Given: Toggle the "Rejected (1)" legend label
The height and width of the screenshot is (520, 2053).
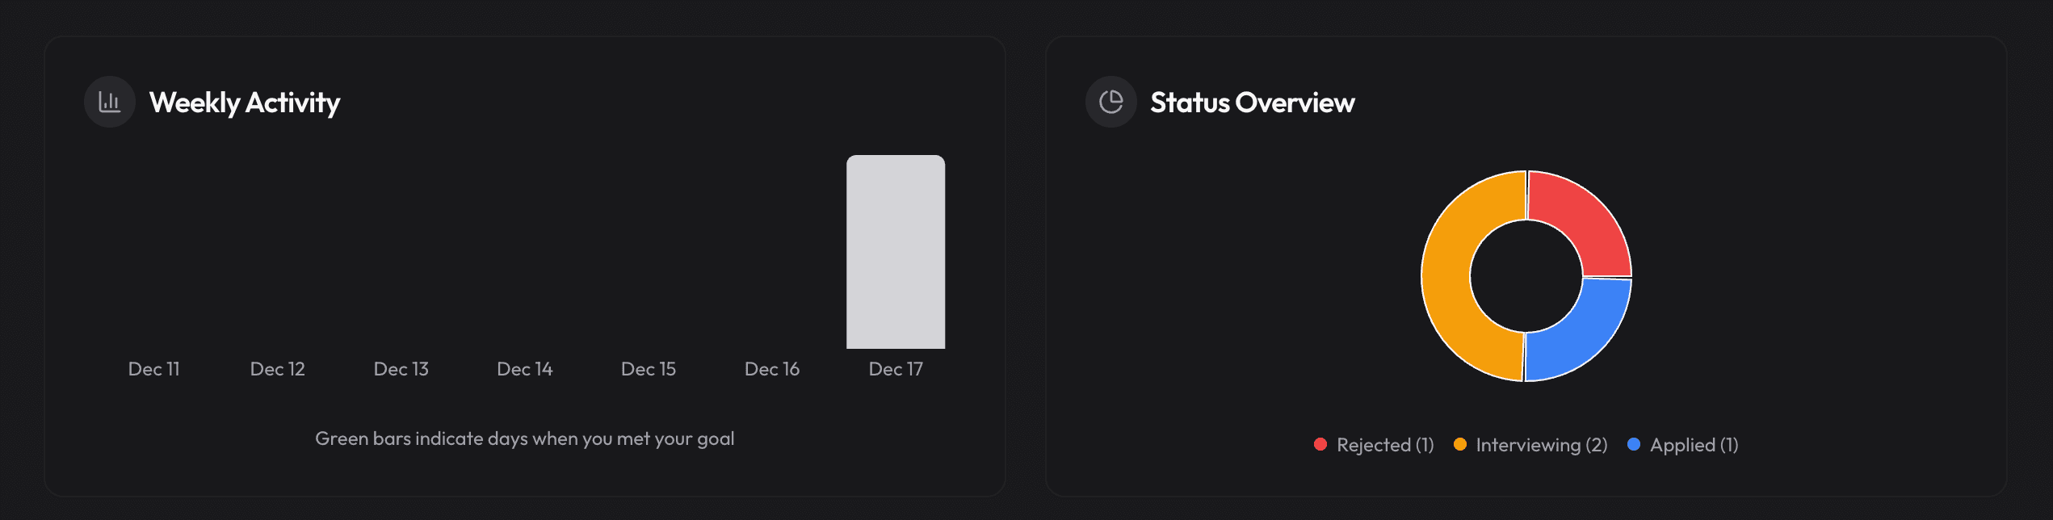Looking at the screenshot, I should (x=1384, y=445).
